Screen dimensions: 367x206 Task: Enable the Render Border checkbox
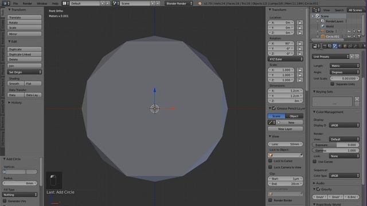[x=270, y=200]
